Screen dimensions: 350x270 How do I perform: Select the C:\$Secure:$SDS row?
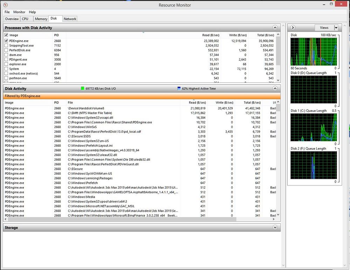click(x=140, y=136)
